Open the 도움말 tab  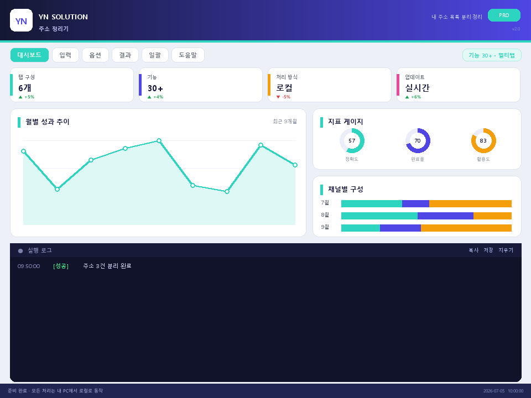pyautogui.click(x=188, y=55)
